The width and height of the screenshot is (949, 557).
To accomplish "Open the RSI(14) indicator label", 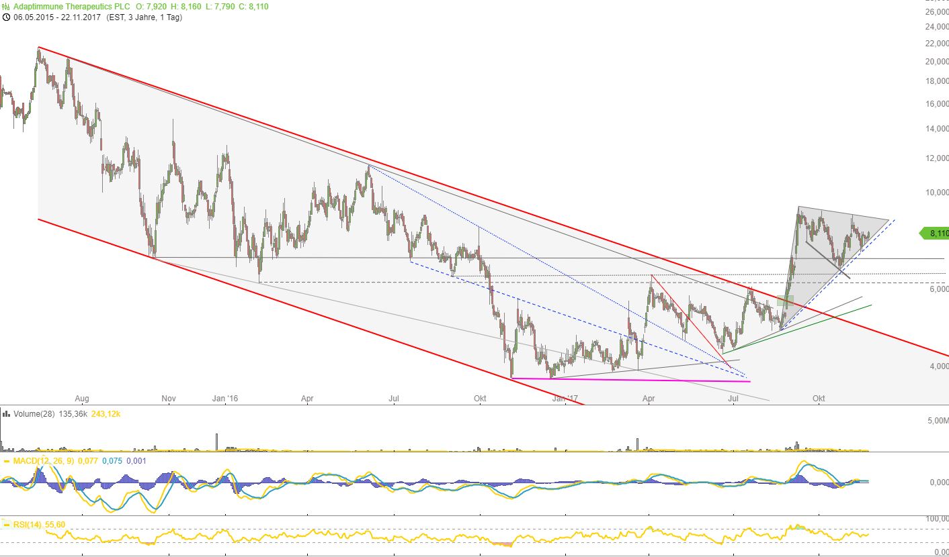I will (x=30, y=524).
